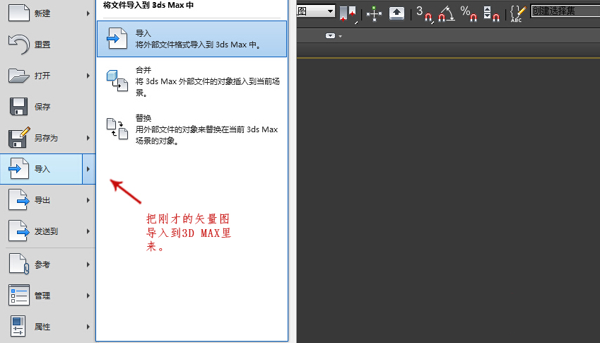
Task: Click the 导出 (Export) icon
Action: tap(19, 200)
